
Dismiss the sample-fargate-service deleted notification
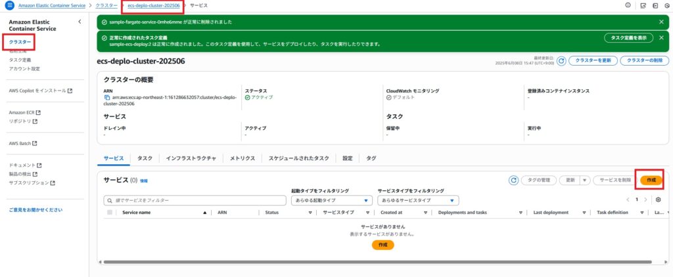(x=661, y=22)
